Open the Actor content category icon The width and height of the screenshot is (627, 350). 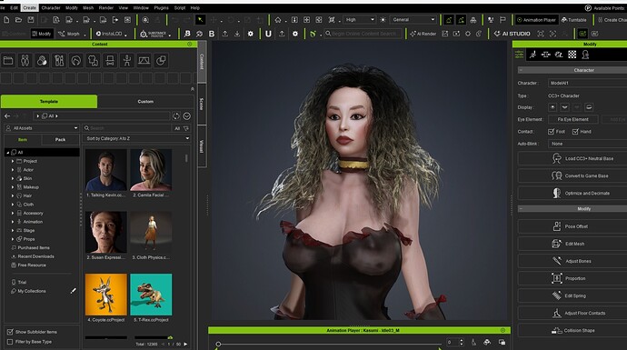[25, 61]
